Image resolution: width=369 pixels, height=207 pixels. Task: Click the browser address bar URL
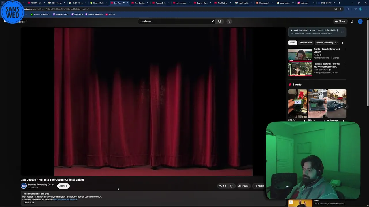(56, 9)
